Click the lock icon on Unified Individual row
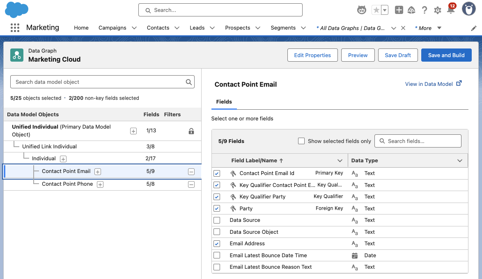 191,131
